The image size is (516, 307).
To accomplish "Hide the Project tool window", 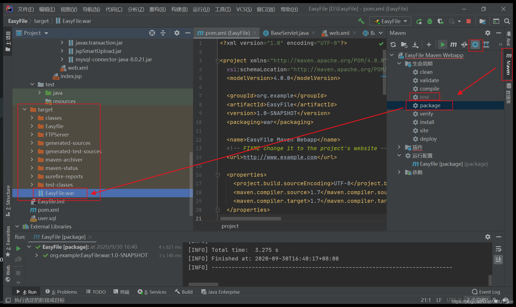I will pos(188,33).
